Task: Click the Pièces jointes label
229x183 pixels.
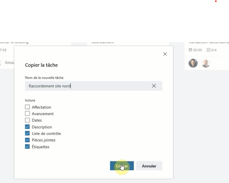Action: pos(44,140)
